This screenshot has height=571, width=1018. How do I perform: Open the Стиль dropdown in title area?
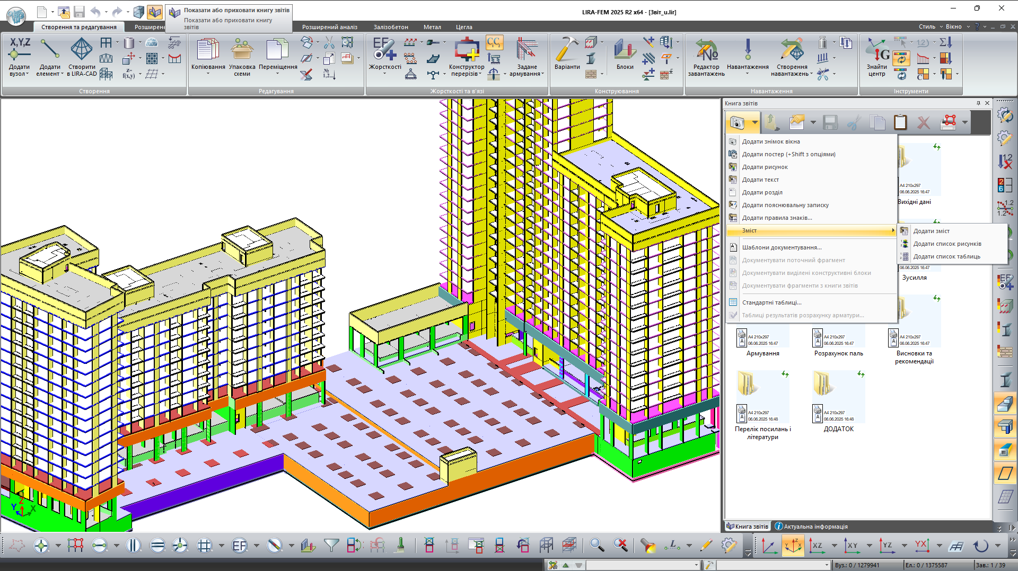[931, 26]
